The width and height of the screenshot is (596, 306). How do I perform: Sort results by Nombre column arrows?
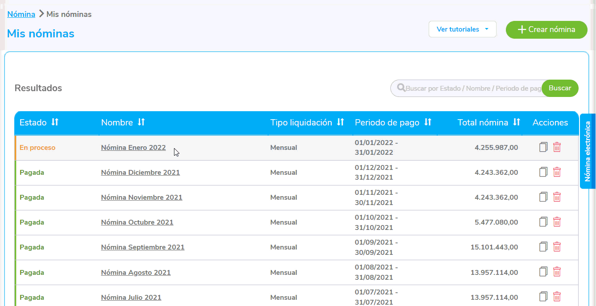pyautogui.click(x=141, y=122)
